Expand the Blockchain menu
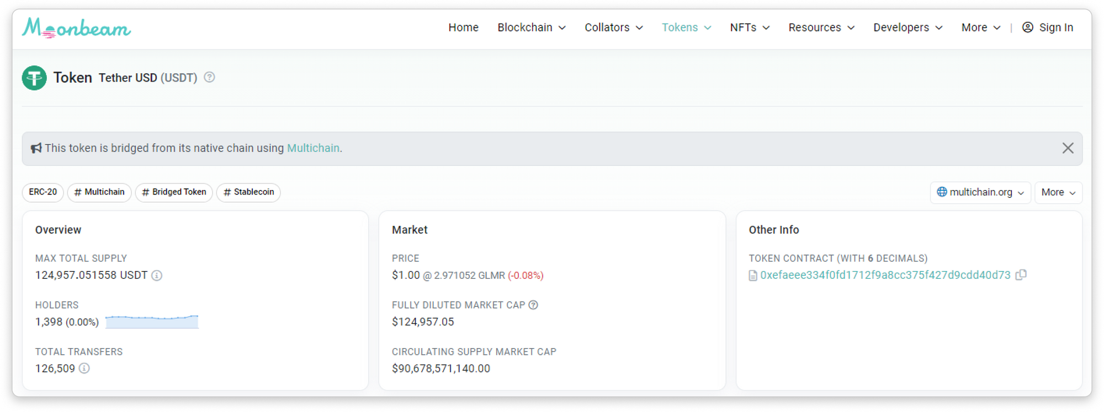This screenshot has width=1104, height=412. pos(531,28)
